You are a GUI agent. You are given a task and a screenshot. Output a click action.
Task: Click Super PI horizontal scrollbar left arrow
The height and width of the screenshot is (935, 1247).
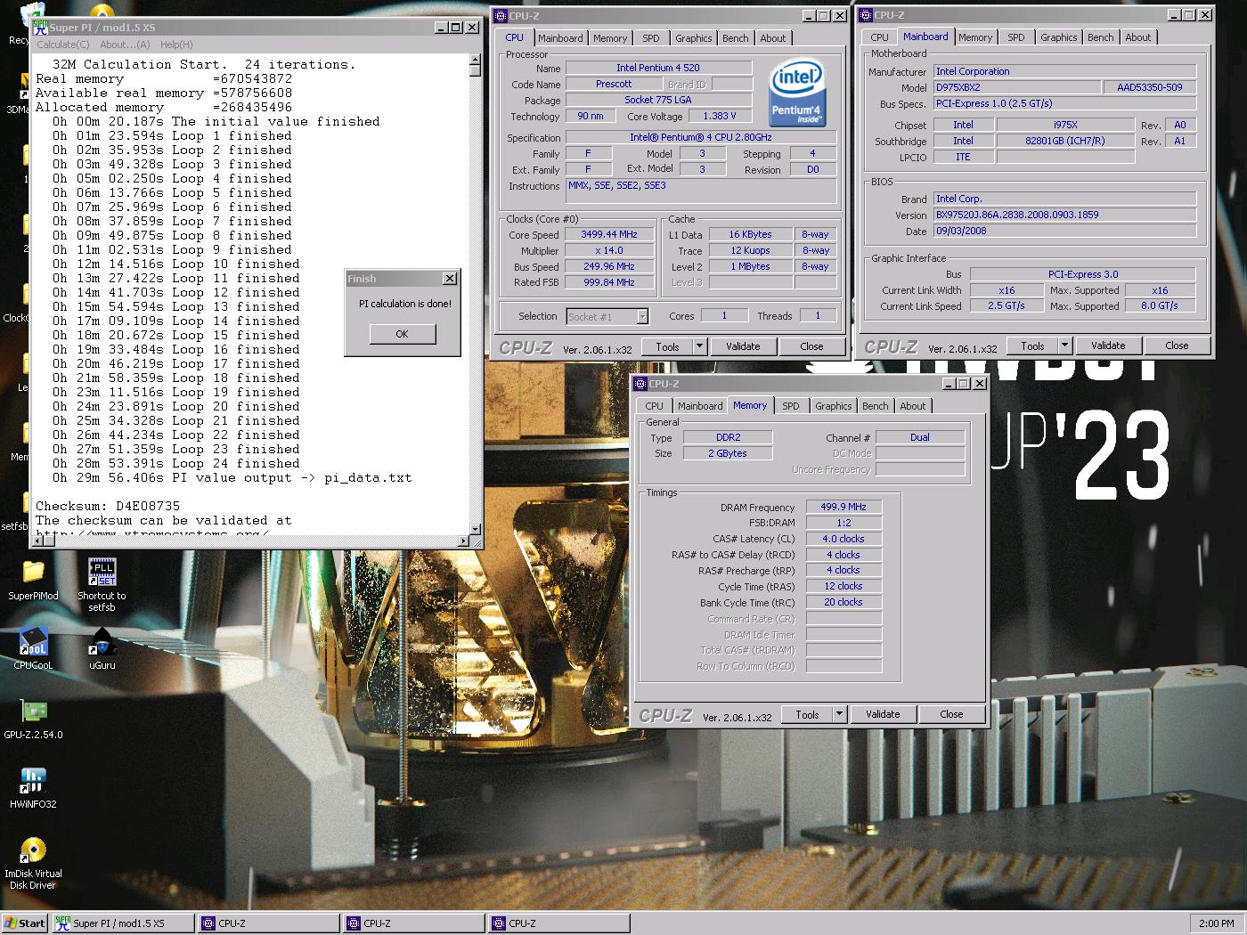pyautogui.click(x=39, y=541)
